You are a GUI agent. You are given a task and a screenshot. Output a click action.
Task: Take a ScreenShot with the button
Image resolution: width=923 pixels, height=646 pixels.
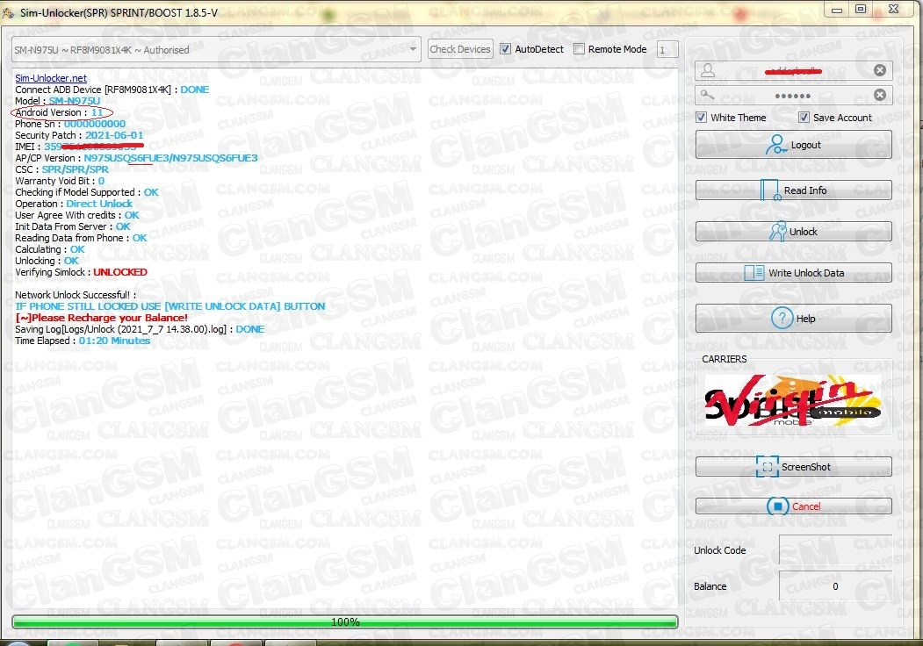pyautogui.click(x=794, y=467)
